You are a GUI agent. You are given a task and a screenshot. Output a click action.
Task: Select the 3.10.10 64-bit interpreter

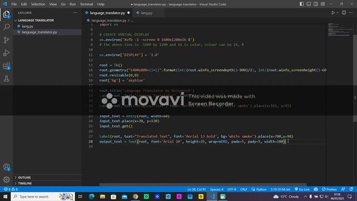[280, 189]
